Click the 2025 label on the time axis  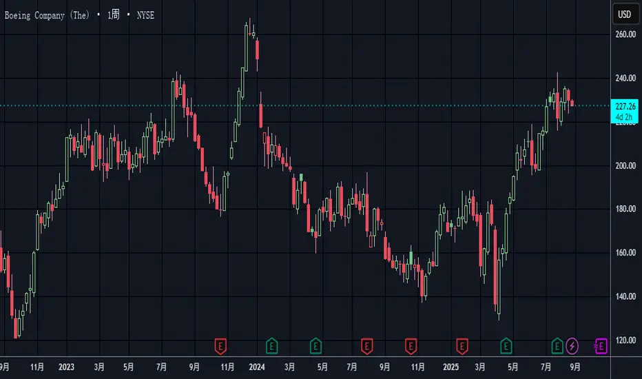pos(451,367)
